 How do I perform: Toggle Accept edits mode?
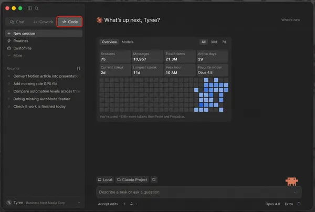[108, 204]
